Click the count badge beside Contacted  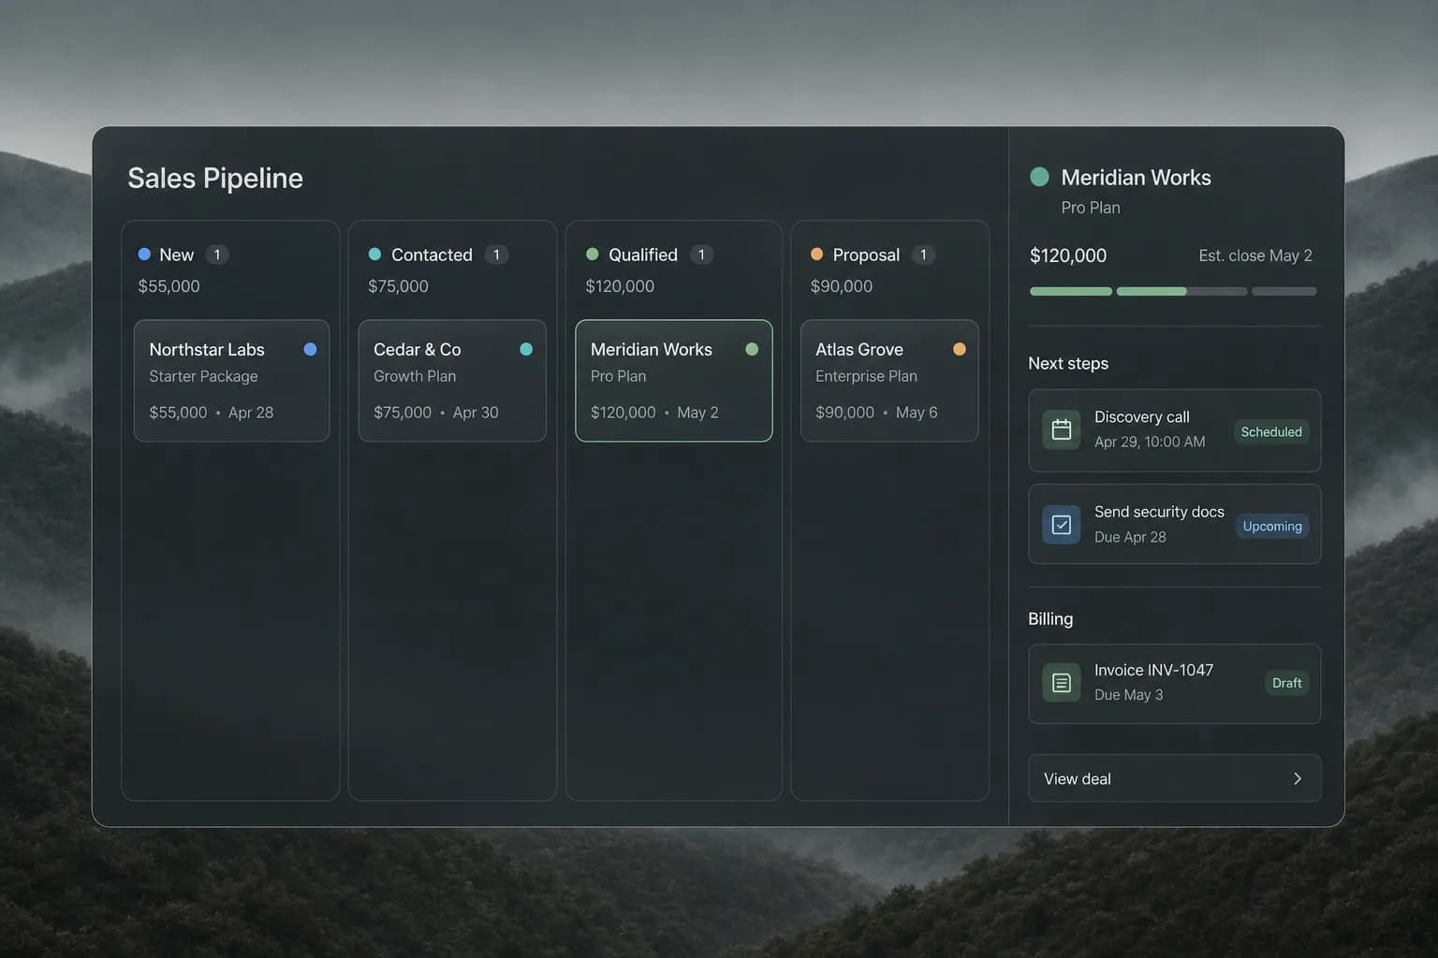pyautogui.click(x=496, y=254)
